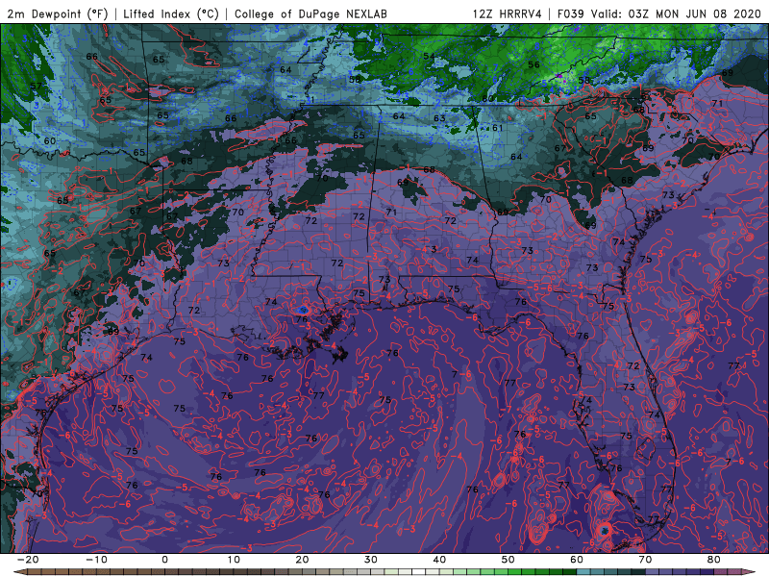Click the 50 label on the color scale
Viewport: 769px width, 577px height.
[509, 560]
